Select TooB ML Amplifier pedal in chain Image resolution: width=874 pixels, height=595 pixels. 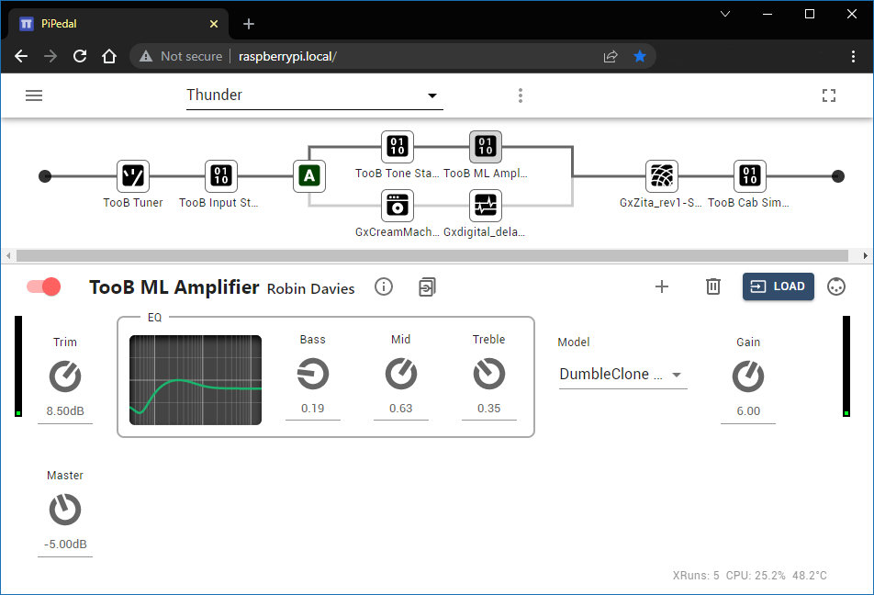(486, 147)
